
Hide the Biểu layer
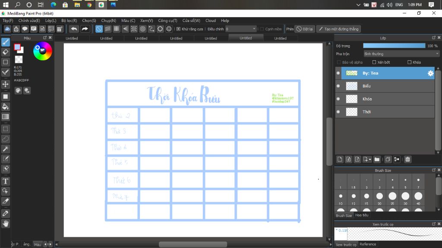(x=338, y=86)
